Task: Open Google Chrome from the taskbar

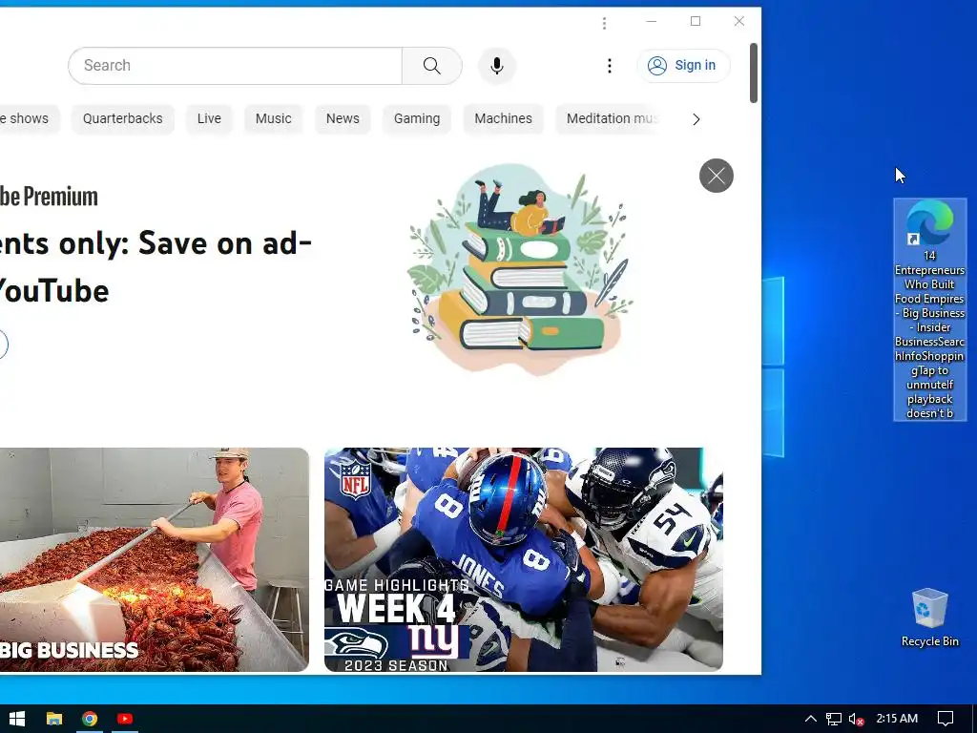Action: pyautogui.click(x=90, y=719)
